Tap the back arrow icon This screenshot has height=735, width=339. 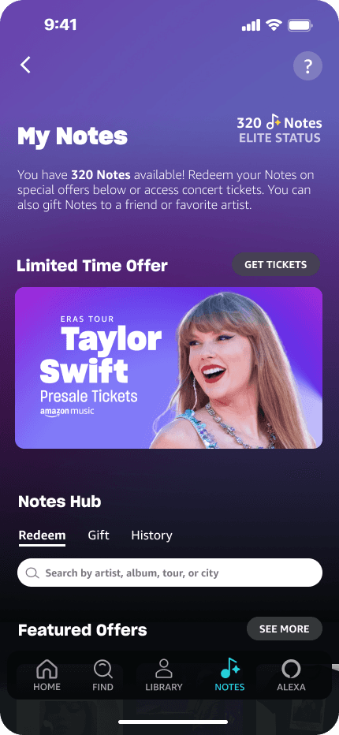point(25,65)
